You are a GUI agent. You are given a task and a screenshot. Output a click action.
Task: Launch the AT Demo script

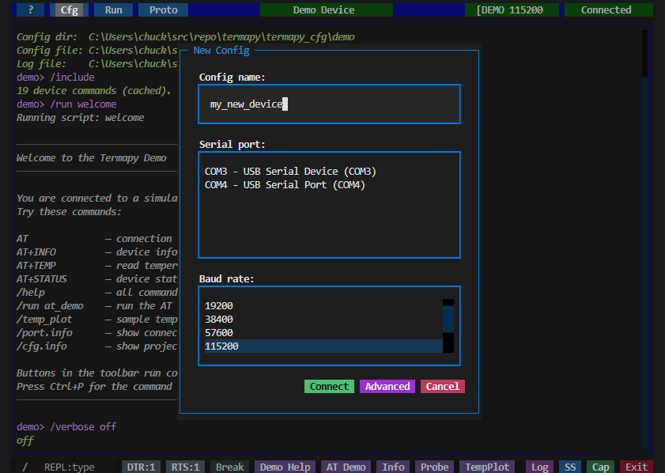(x=346, y=467)
